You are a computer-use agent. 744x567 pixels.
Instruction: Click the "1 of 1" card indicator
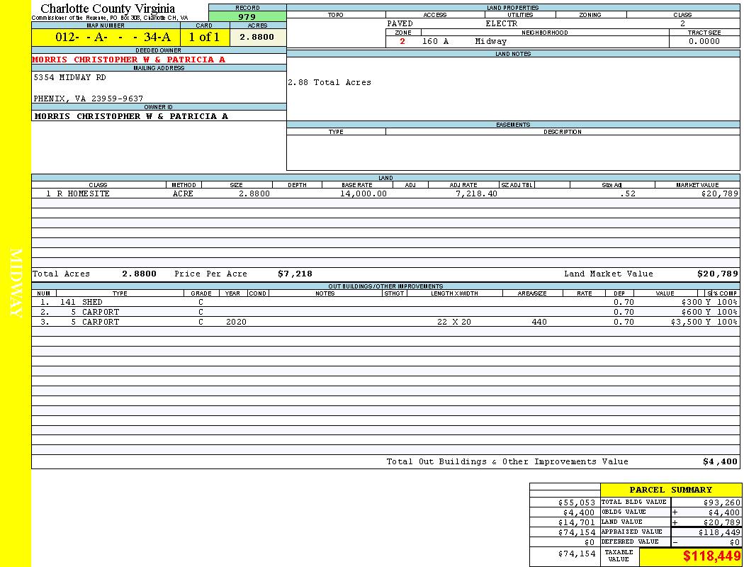pyautogui.click(x=204, y=38)
